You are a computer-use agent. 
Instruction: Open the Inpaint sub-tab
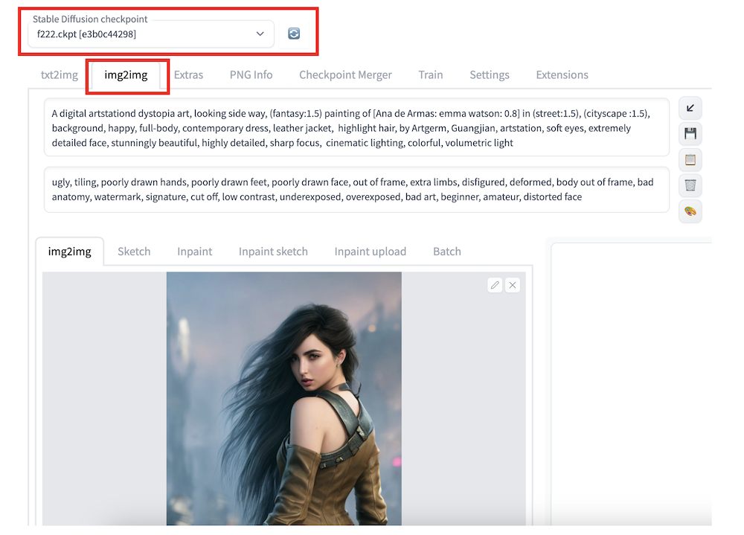click(x=194, y=252)
